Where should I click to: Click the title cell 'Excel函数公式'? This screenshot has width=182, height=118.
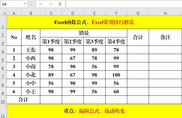pos(94,22)
